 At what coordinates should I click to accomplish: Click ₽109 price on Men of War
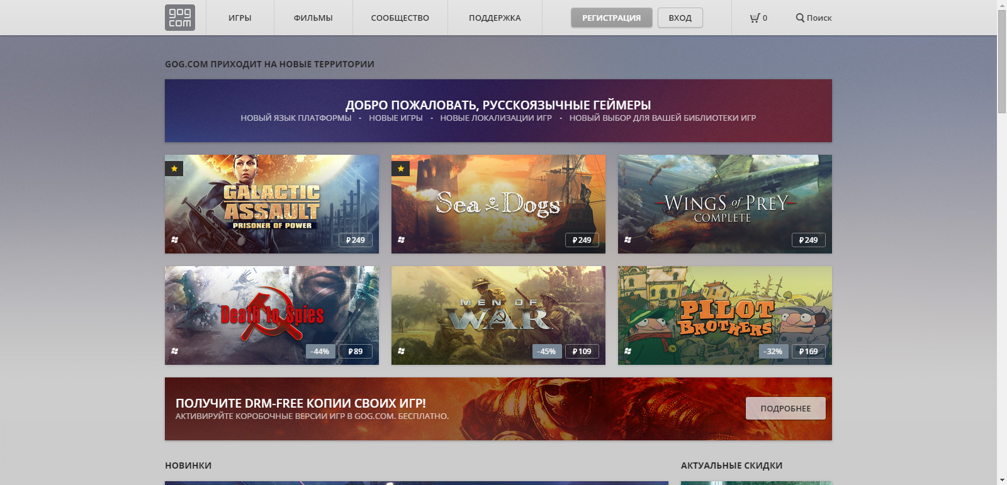(582, 351)
